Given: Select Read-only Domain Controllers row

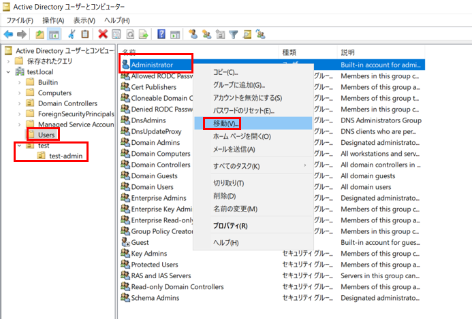Looking at the screenshot, I should tap(177, 287).
